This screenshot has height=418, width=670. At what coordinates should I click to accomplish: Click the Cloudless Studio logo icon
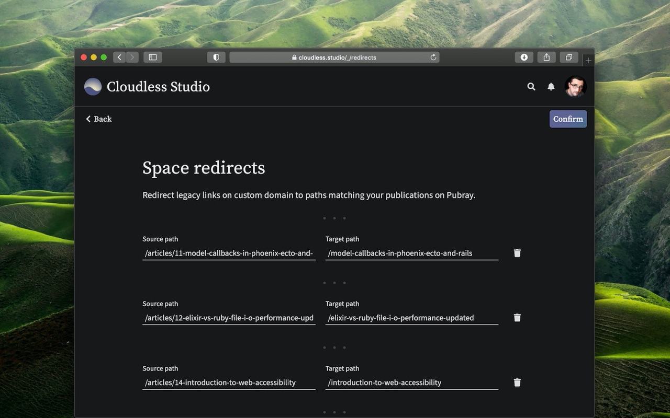click(93, 87)
